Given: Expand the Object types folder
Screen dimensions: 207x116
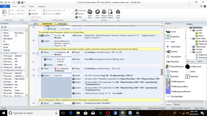Looking at the screenshot, I should [191, 47].
